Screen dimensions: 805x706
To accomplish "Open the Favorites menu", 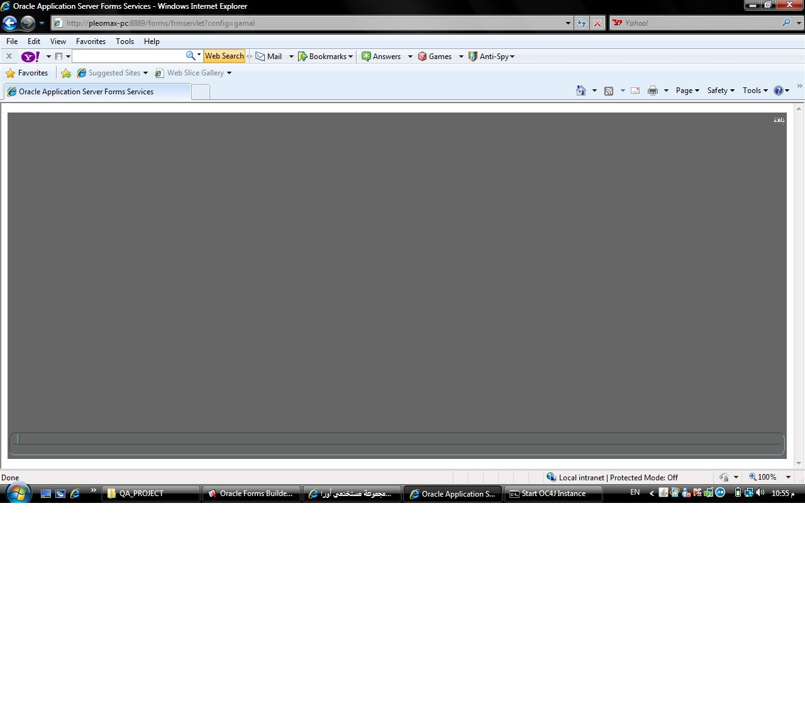I will pyautogui.click(x=91, y=41).
